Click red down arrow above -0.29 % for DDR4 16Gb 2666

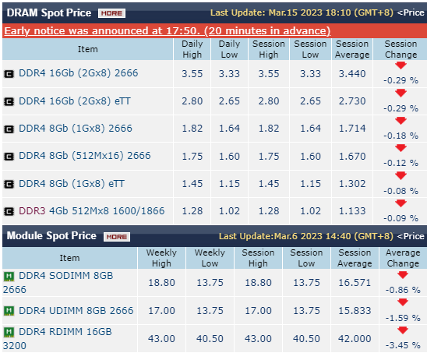point(401,65)
